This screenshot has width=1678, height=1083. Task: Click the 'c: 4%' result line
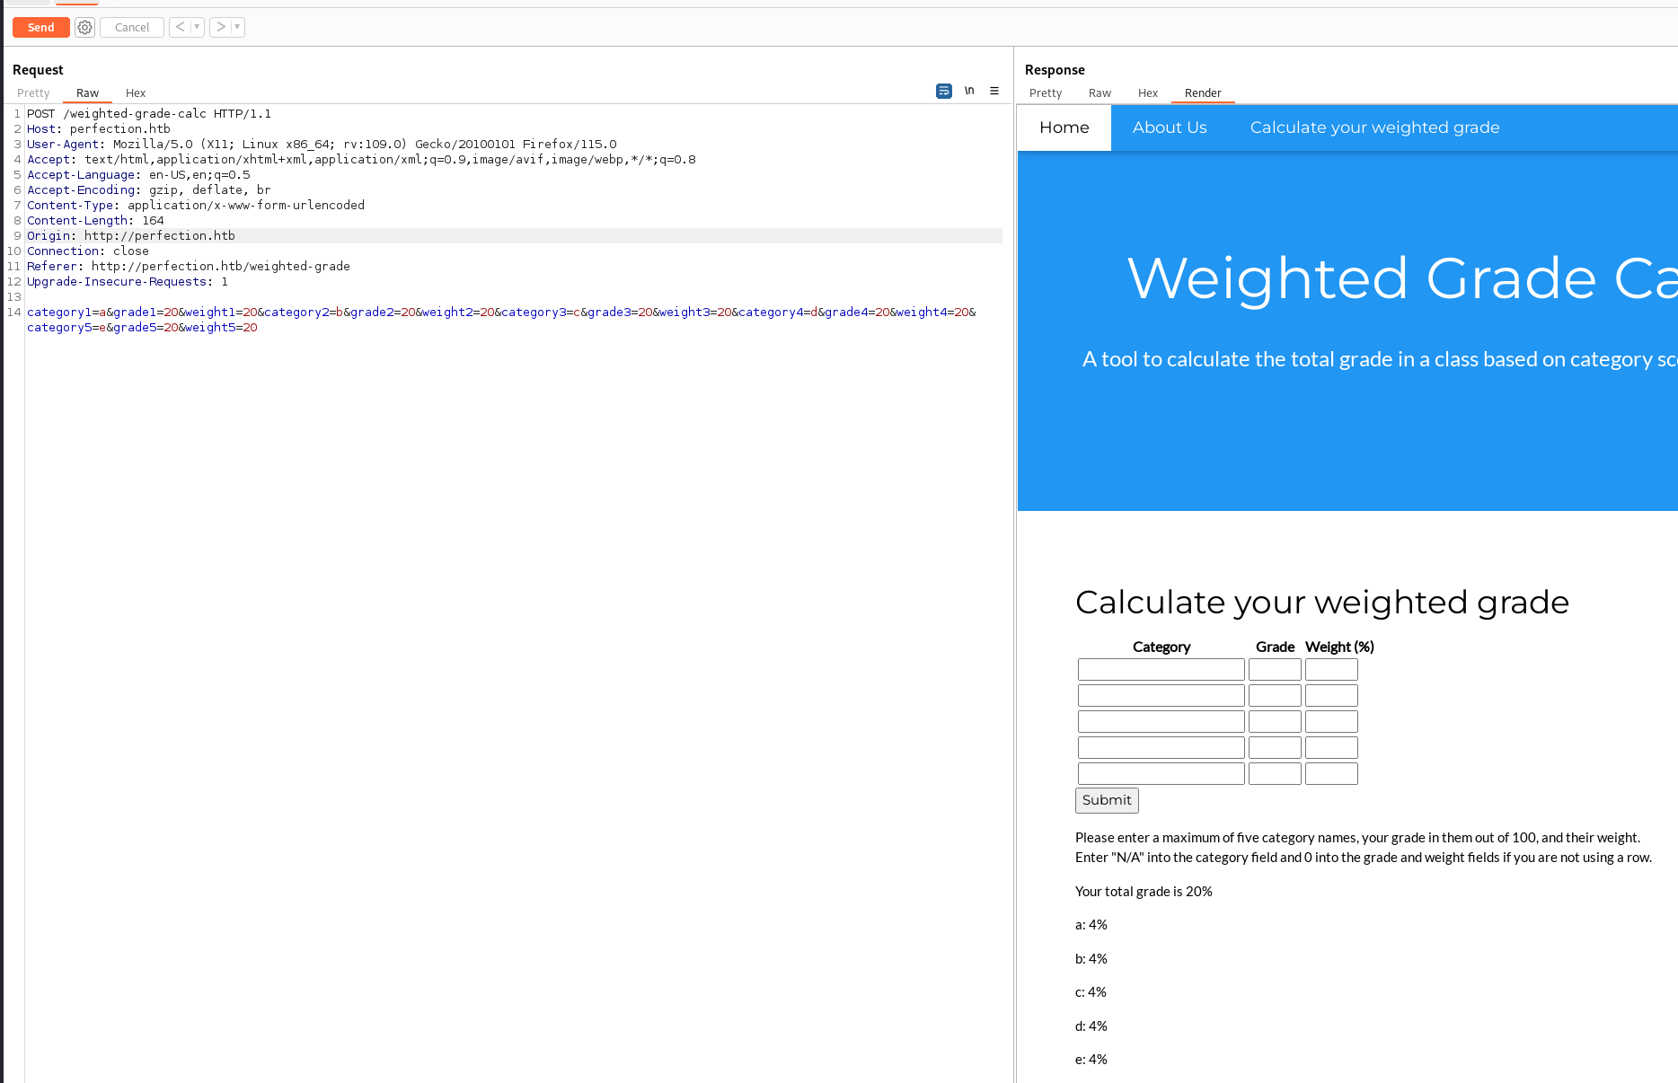pyautogui.click(x=1091, y=992)
